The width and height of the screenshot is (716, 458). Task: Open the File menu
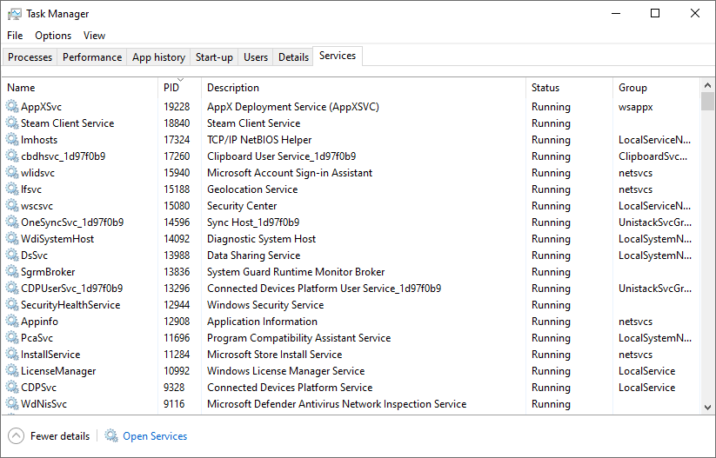pyautogui.click(x=15, y=36)
